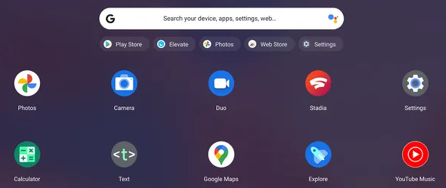Open the YouTube Music app
The height and width of the screenshot is (188, 446).
[415, 154]
